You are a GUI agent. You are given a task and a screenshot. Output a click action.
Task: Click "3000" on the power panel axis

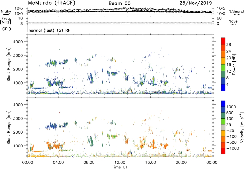(18, 56)
